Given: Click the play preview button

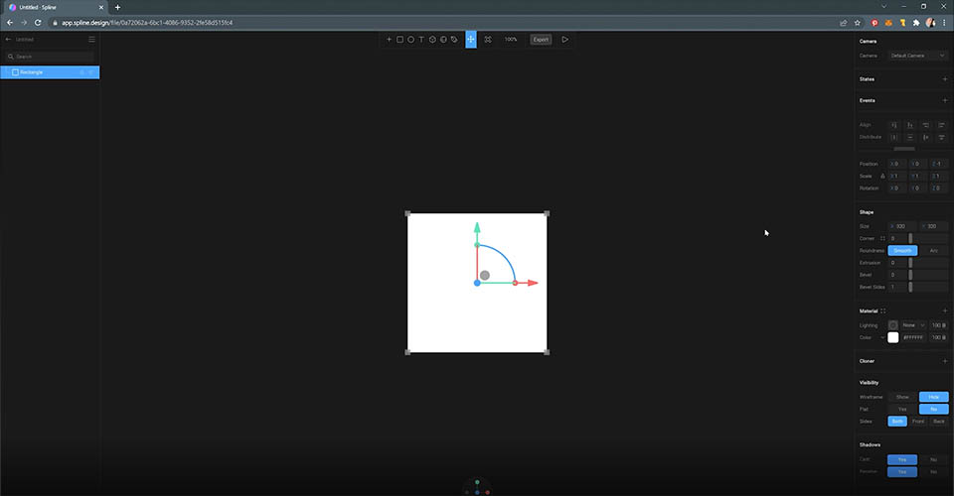Looking at the screenshot, I should [565, 40].
